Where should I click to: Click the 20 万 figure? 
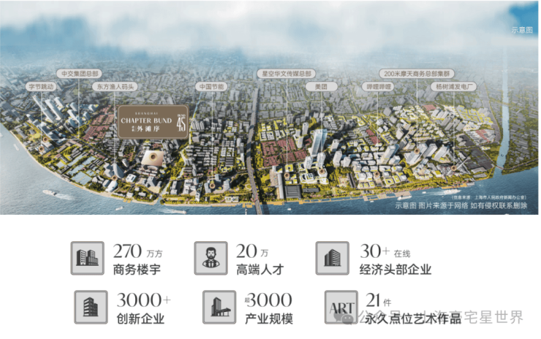coord(252,251)
